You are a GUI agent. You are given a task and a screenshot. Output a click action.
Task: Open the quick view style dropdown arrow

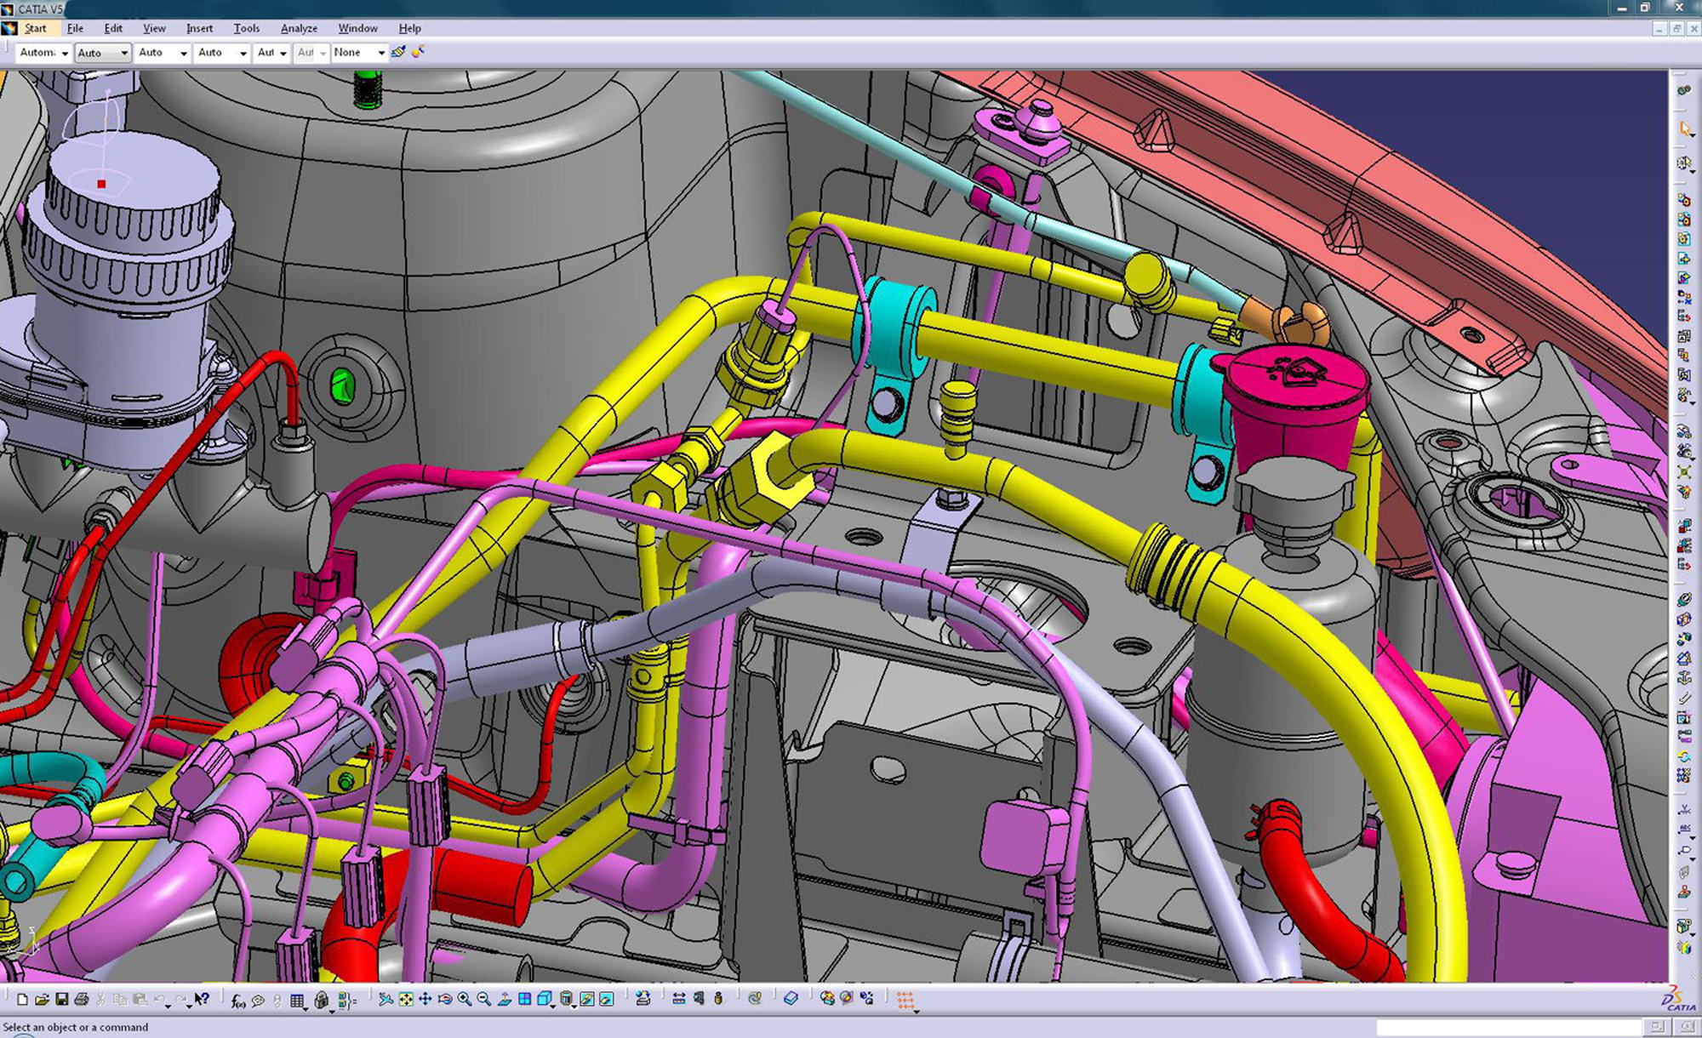(x=553, y=1007)
